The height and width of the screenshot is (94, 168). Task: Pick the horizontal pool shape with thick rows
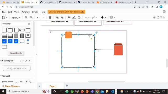click(4, 36)
